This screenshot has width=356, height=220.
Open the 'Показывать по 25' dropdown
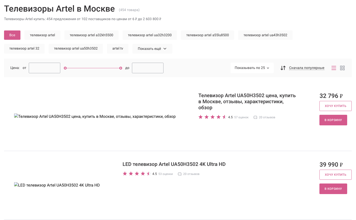[252, 68]
